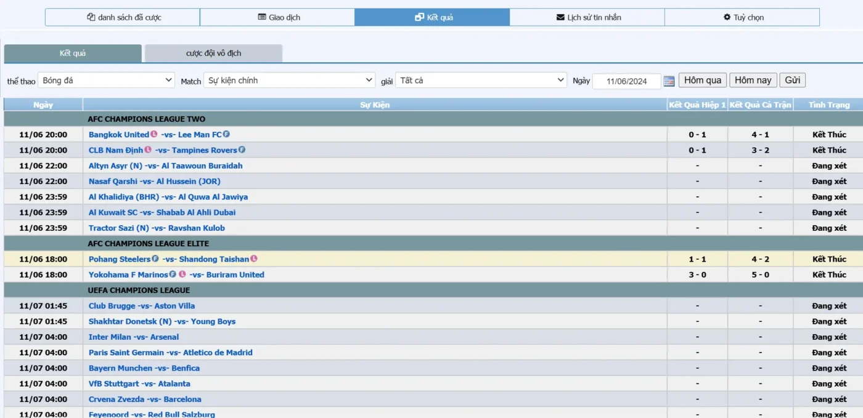Click the date field showing 11/06/2024
The image size is (863, 418).
(x=626, y=81)
